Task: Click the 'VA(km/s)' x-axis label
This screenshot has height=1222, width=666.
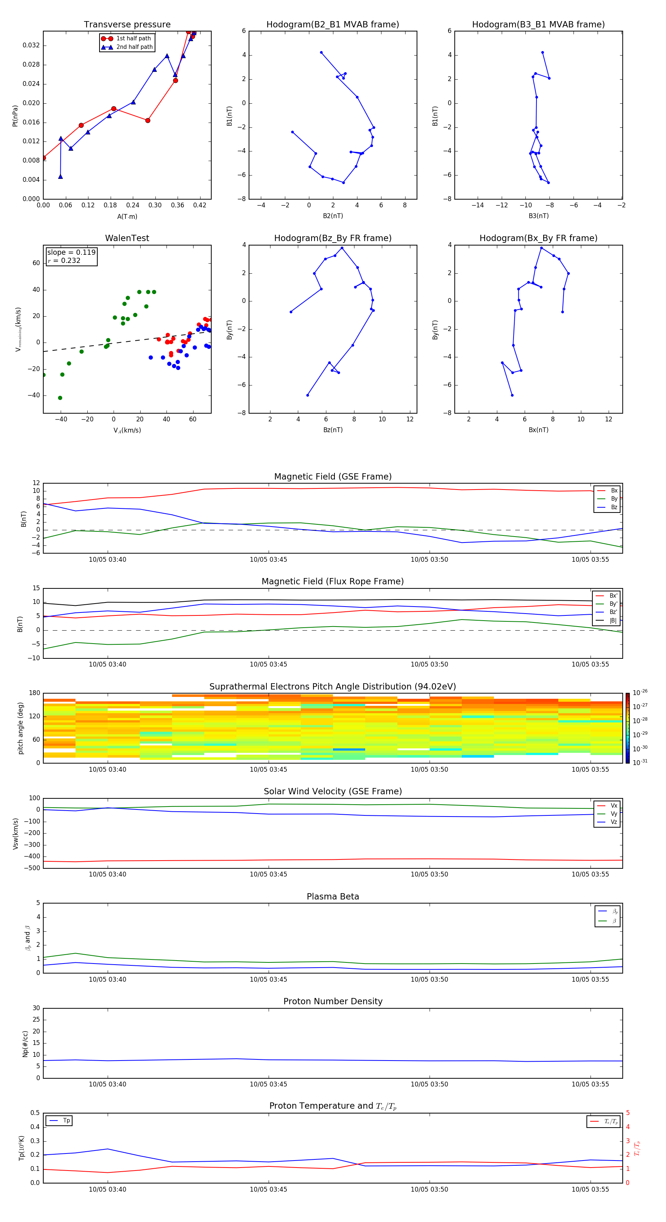Action: coord(127,430)
